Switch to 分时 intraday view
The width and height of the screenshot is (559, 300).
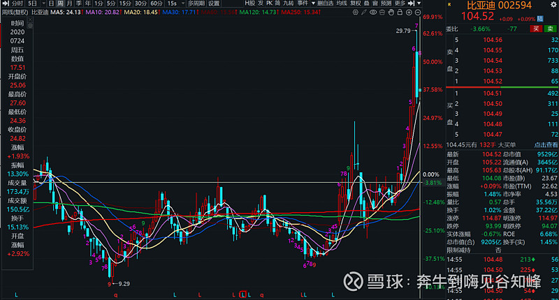(17, 3)
